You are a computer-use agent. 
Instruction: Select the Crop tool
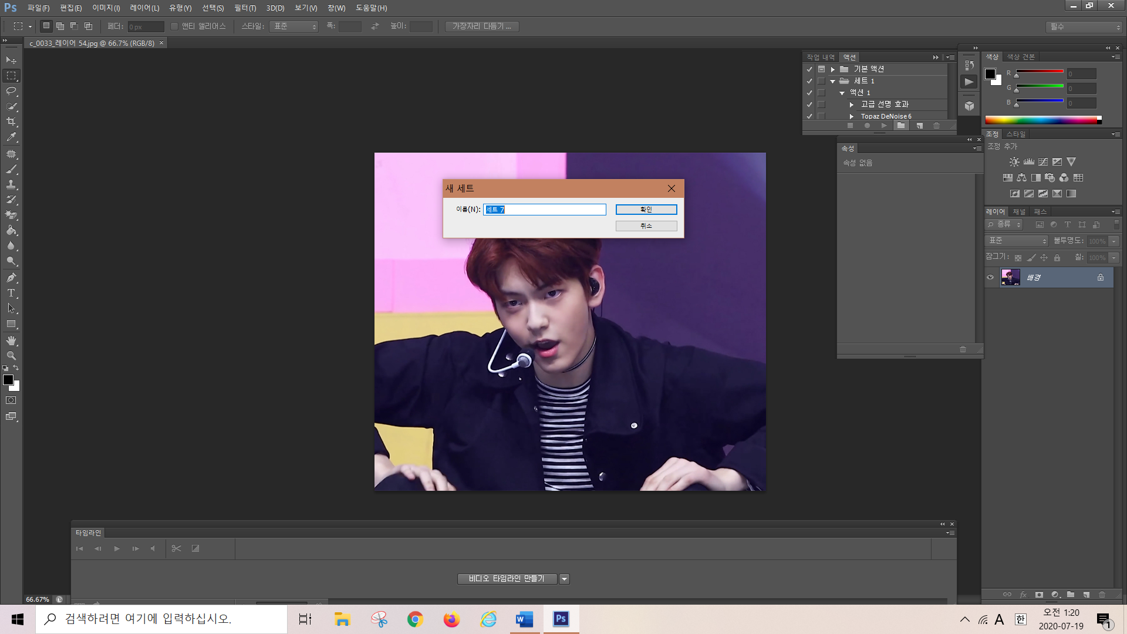11,122
